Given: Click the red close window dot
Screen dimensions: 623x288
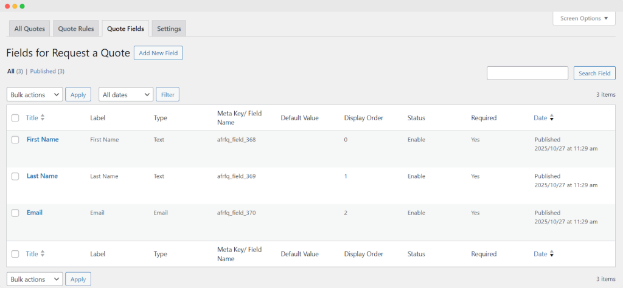Looking at the screenshot, I should (x=7, y=6).
